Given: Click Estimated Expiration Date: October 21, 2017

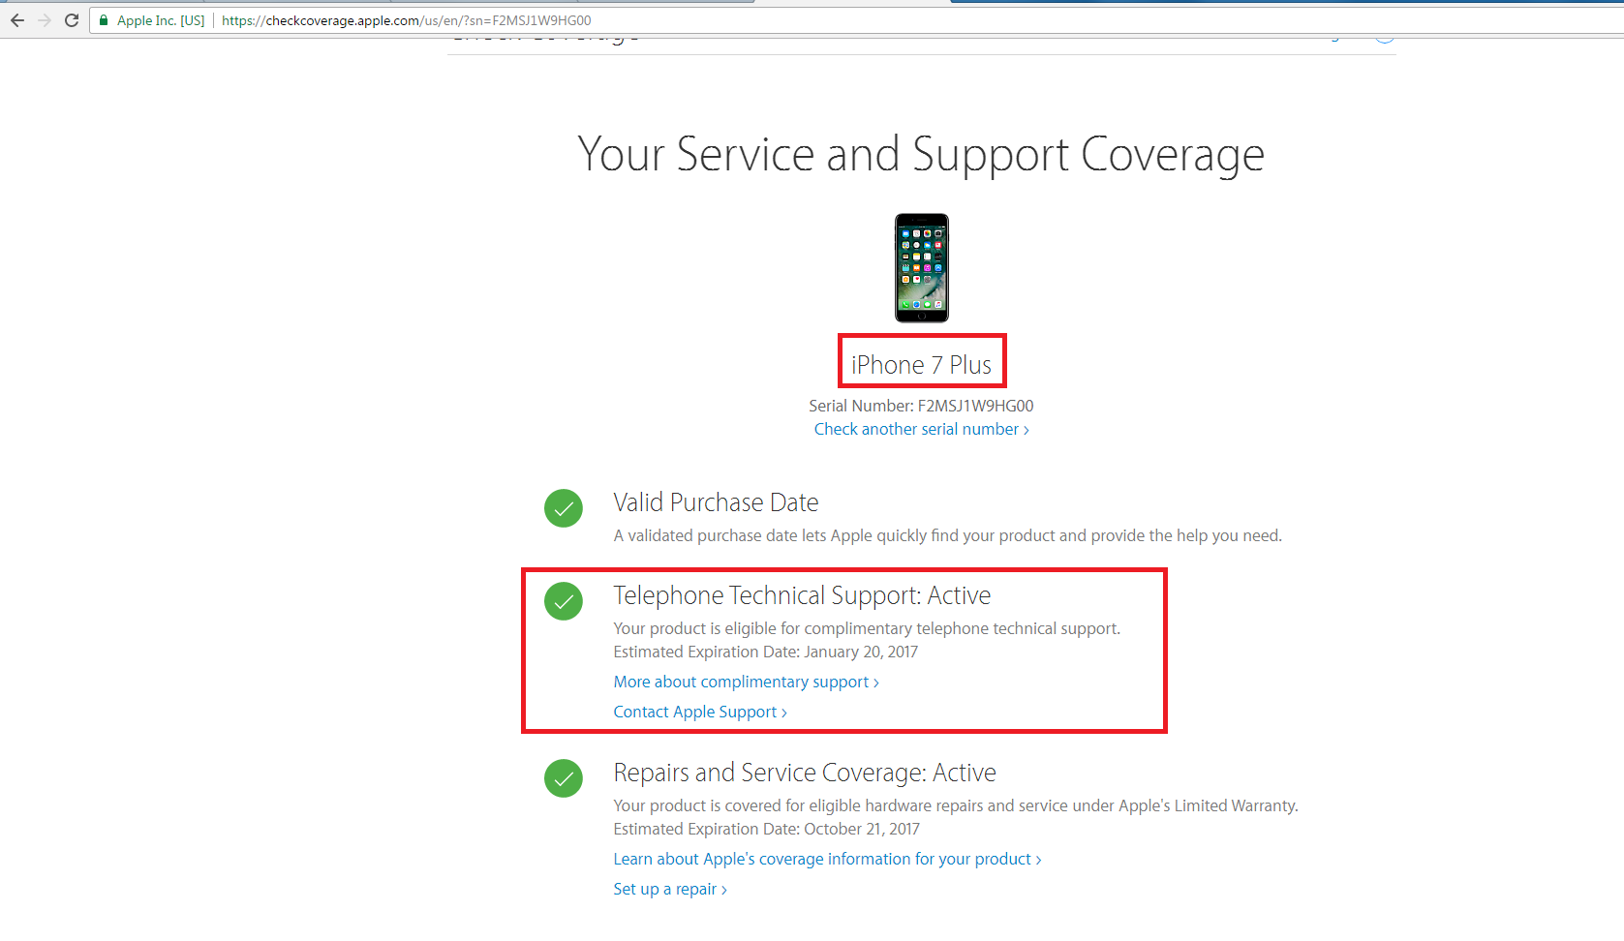Looking at the screenshot, I should [766, 829].
